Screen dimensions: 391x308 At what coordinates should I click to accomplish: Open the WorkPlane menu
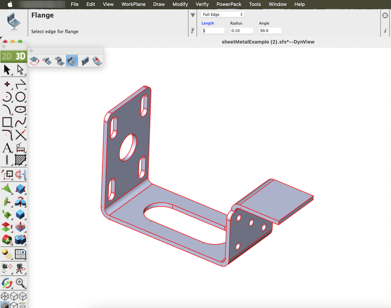click(x=133, y=4)
